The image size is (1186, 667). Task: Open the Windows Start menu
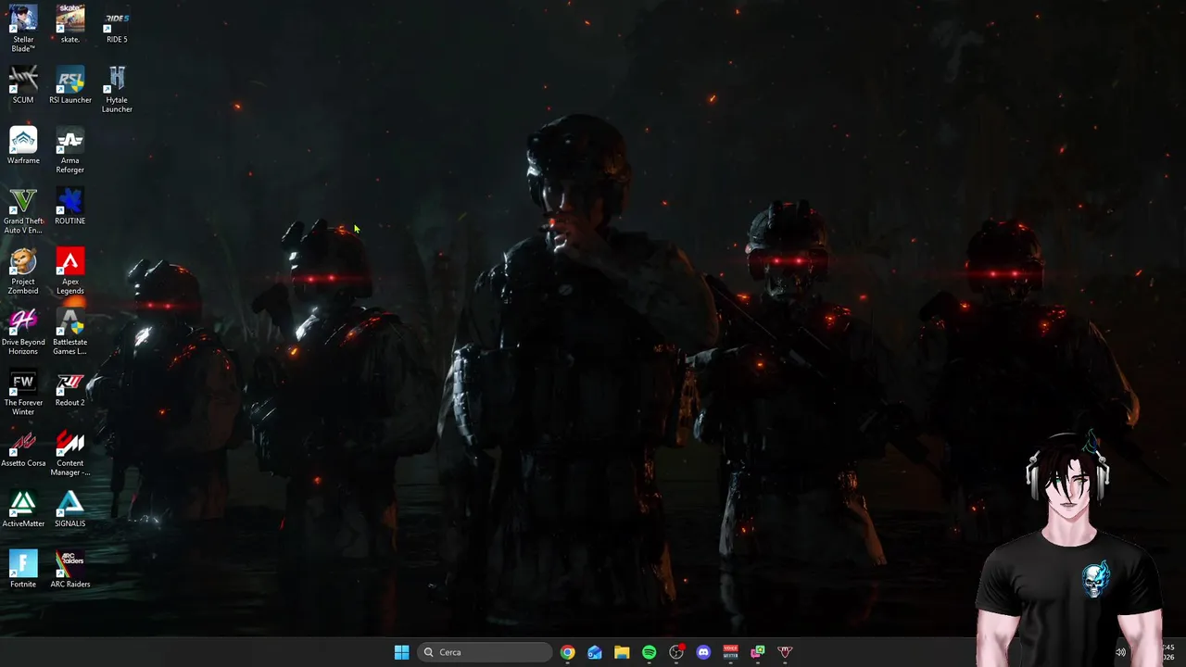tap(401, 652)
